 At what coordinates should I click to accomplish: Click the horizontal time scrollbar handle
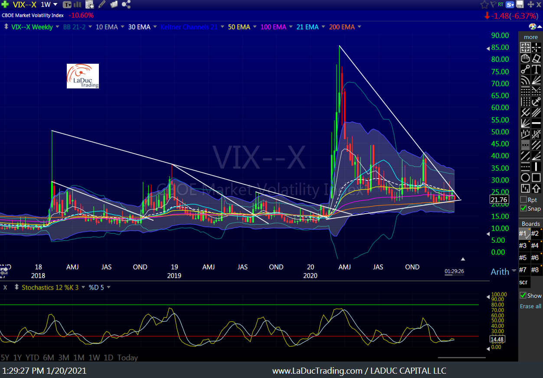[x=461, y=358]
